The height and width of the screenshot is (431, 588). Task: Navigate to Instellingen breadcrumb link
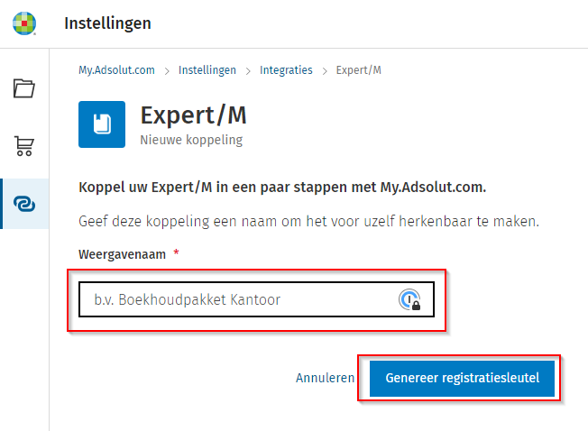click(207, 70)
